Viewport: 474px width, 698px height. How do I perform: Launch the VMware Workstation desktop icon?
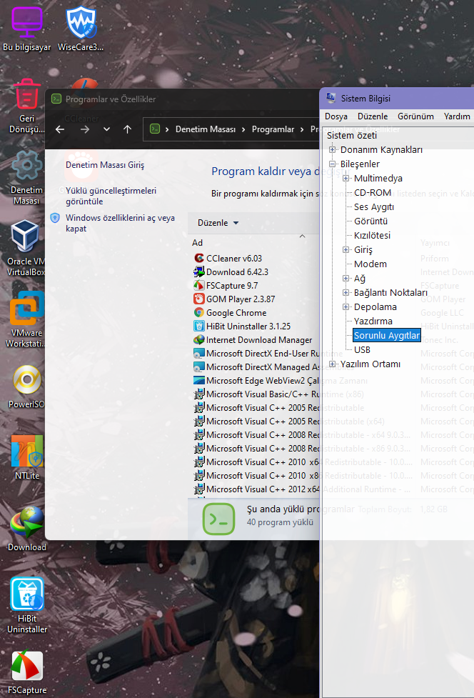tap(25, 319)
